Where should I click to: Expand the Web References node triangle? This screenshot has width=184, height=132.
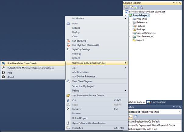point(129,37)
